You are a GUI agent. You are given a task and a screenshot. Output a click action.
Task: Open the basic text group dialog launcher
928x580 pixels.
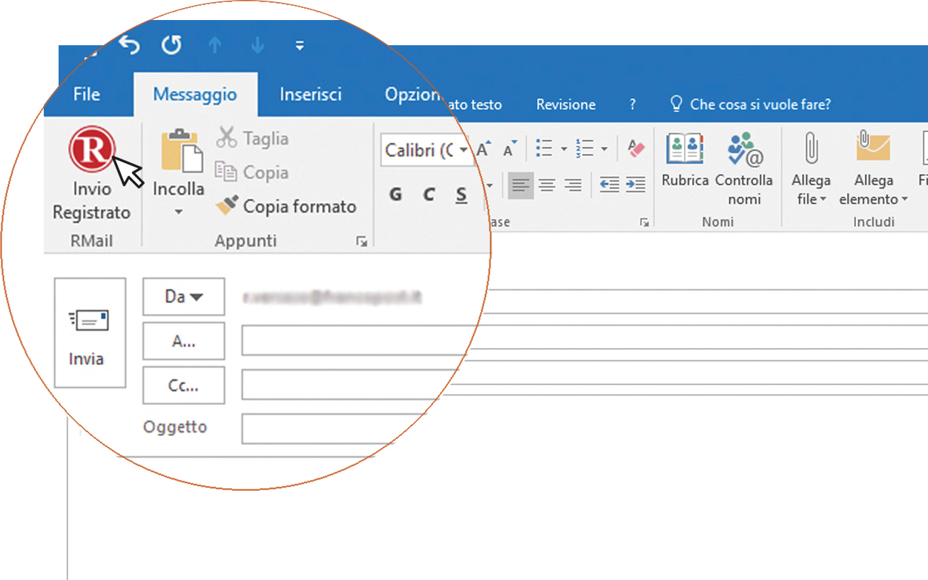pyautogui.click(x=645, y=223)
